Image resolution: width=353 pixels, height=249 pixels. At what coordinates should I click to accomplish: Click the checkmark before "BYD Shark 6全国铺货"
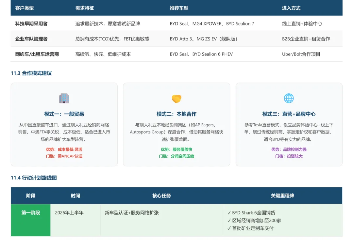point(229,212)
